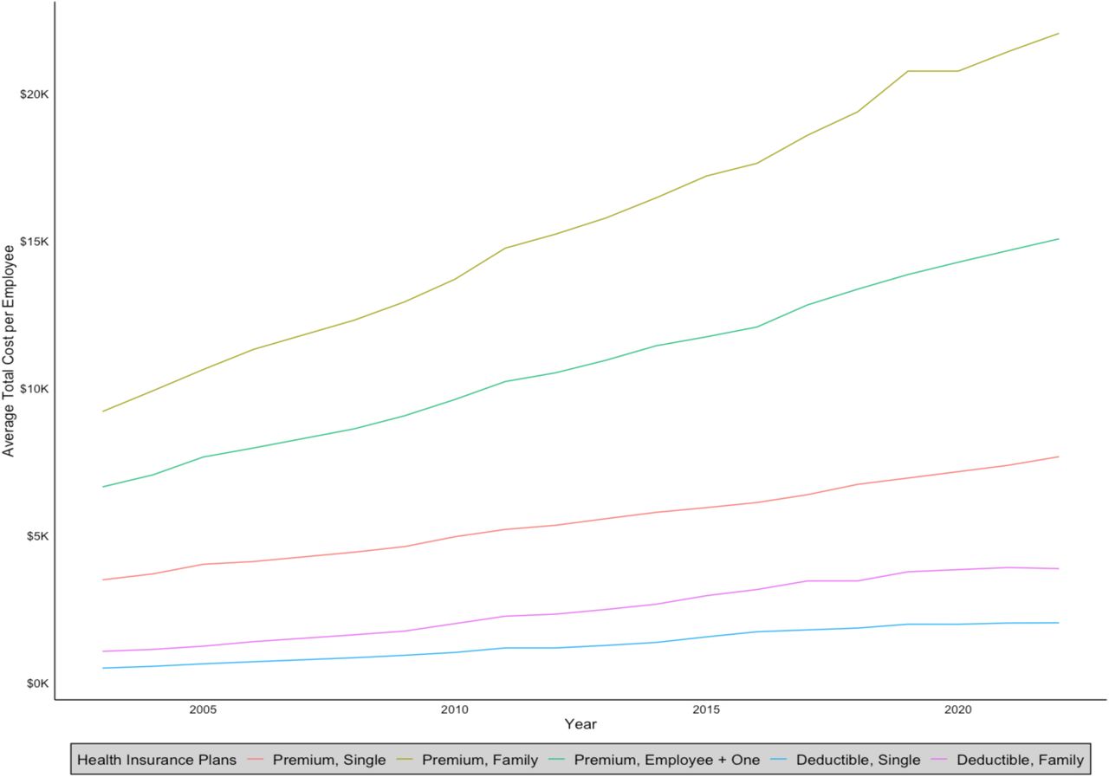Click the $20K y-axis tick label

point(35,94)
